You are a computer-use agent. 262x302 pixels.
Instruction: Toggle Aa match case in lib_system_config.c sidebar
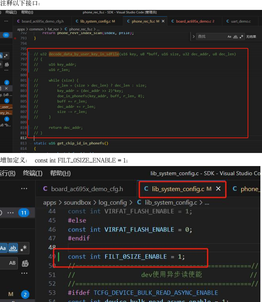tap(3, 248)
